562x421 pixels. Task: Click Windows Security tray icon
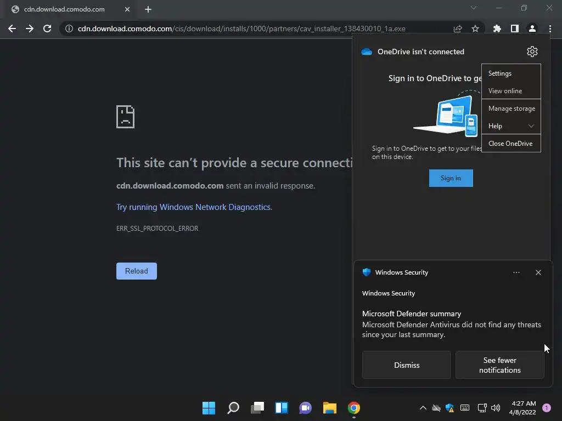pyautogui.click(x=450, y=408)
